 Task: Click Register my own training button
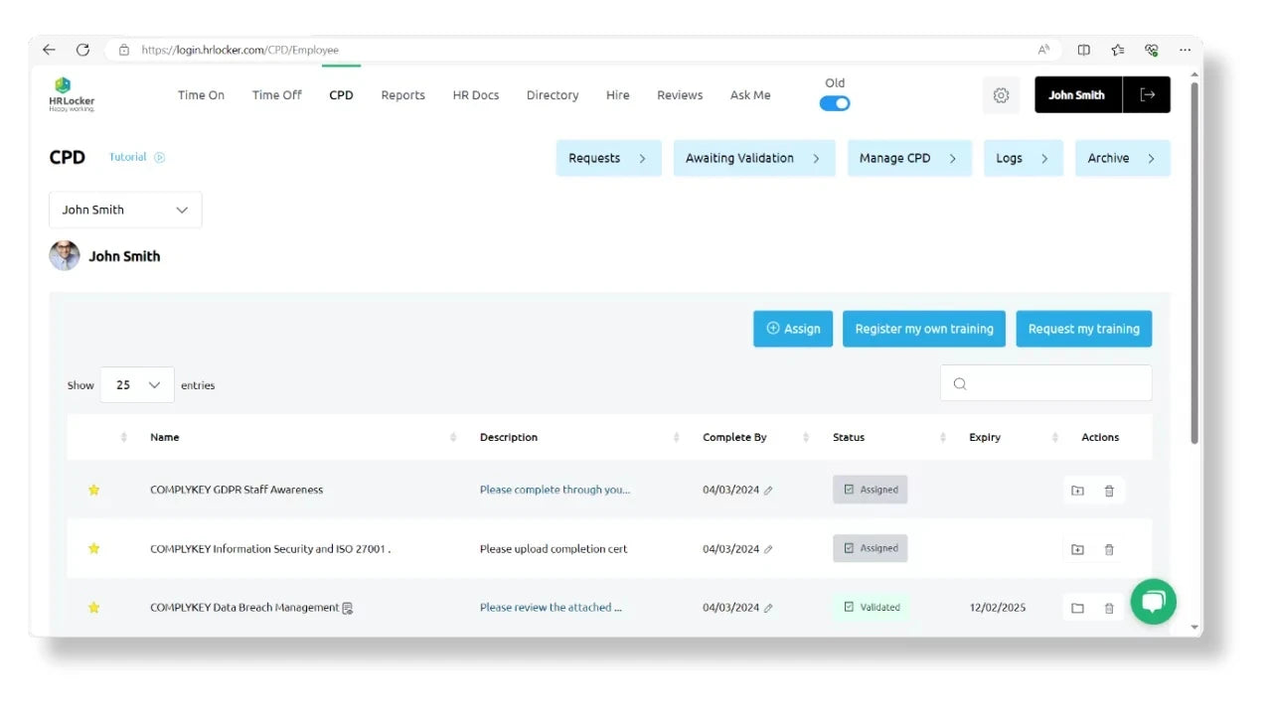pos(923,329)
